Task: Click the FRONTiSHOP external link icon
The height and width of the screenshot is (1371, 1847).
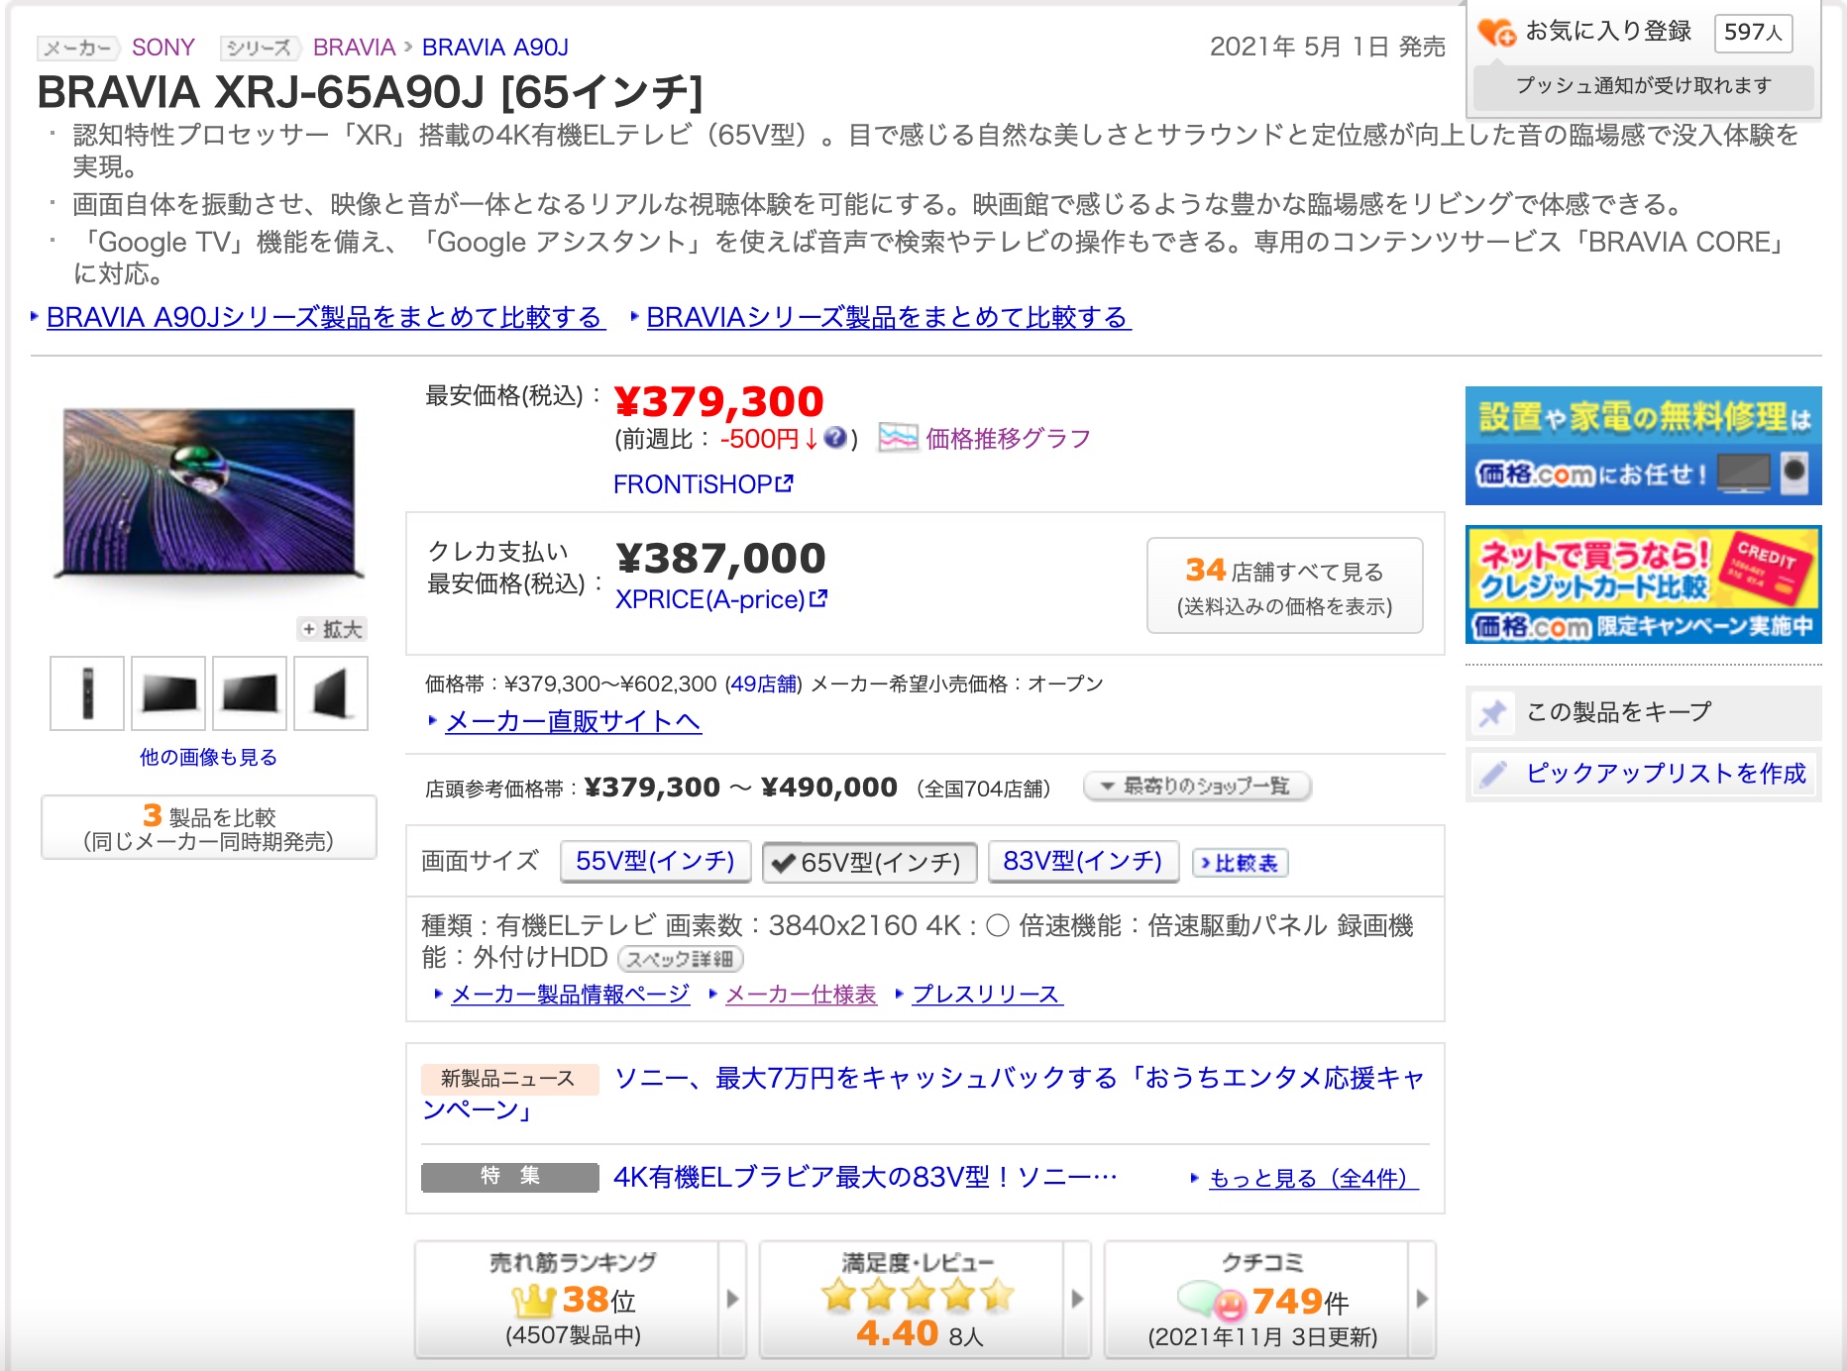Action: pyautogui.click(x=785, y=483)
